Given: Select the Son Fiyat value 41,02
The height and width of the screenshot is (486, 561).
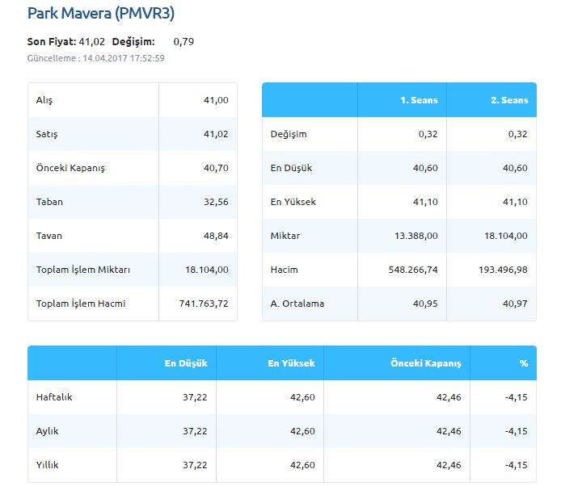Looking at the screenshot, I should click(92, 42).
